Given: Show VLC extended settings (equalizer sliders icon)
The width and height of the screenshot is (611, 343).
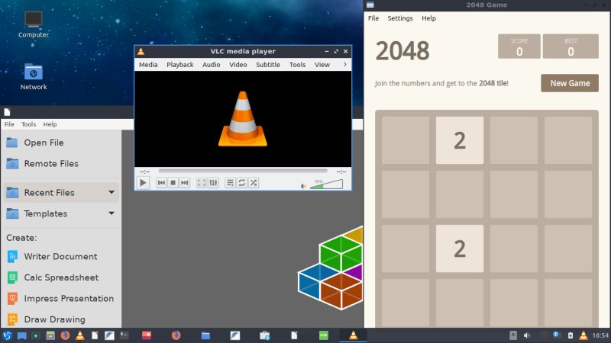Looking at the screenshot, I should 213,182.
